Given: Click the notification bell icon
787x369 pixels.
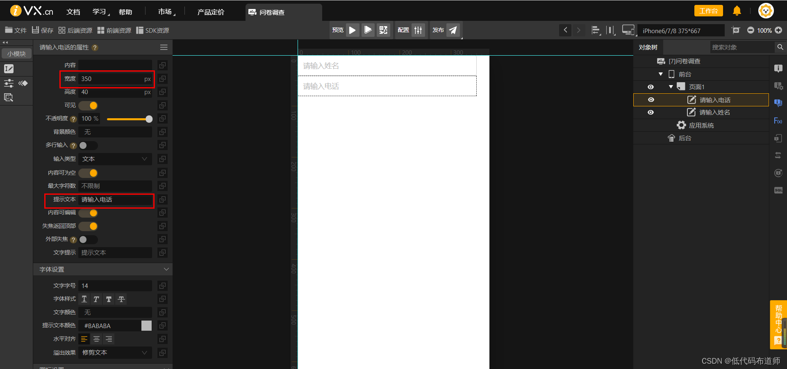Looking at the screenshot, I should pos(737,11).
